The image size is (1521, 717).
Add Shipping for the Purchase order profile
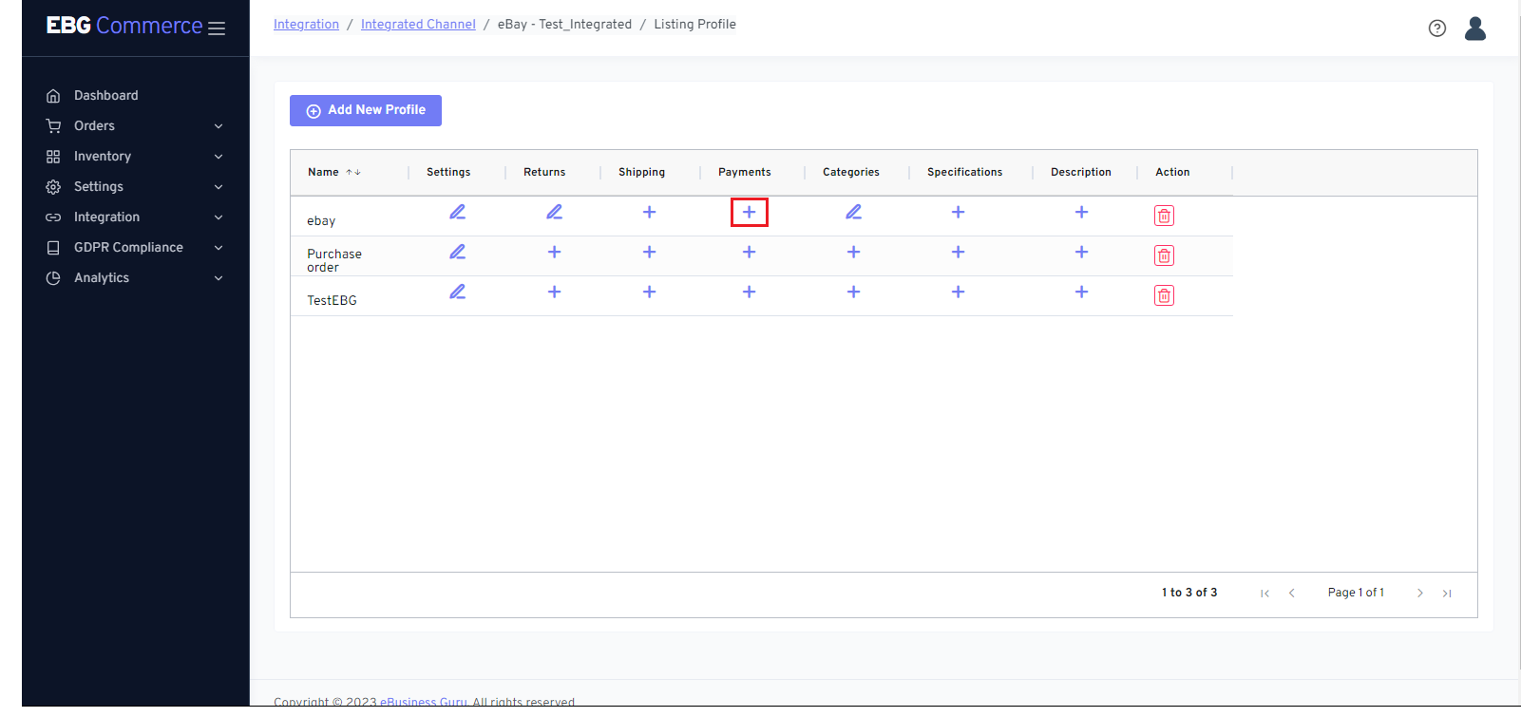click(649, 252)
